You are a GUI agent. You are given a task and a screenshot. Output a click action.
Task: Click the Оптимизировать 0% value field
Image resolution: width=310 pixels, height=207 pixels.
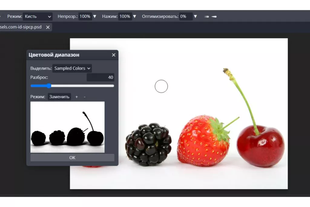(x=185, y=16)
